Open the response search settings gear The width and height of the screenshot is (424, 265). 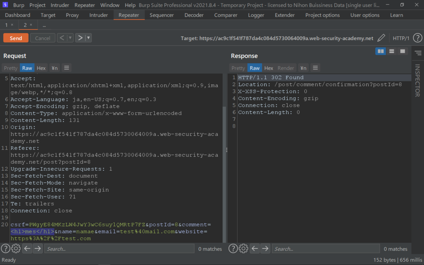(x=243, y=249)
